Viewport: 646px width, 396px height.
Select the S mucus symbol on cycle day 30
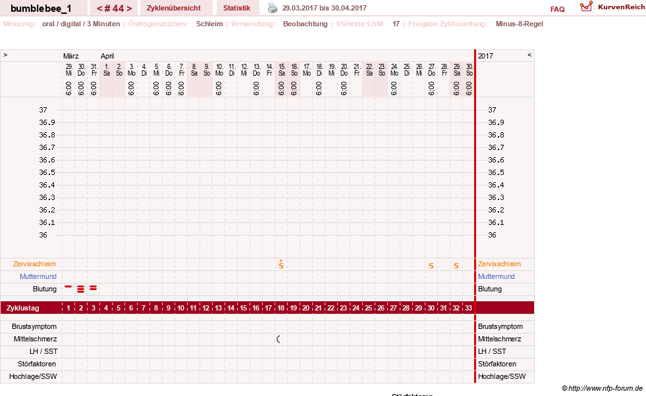click(x=431, y=266)
